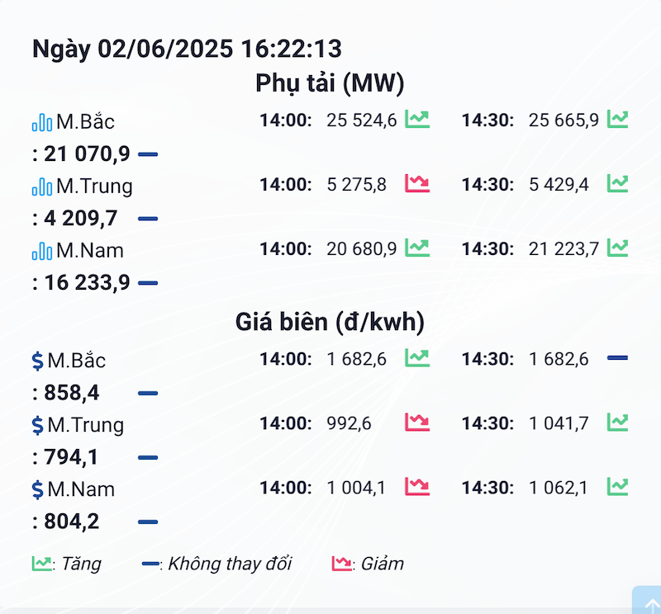The image size is (661, 614).
Task: Click the red decrease icon after 992,6
Action: (x=417, y=423)
